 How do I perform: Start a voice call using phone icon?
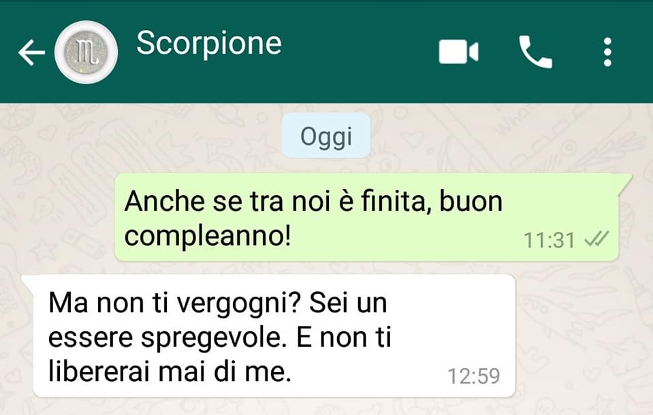tap(535, 52)
